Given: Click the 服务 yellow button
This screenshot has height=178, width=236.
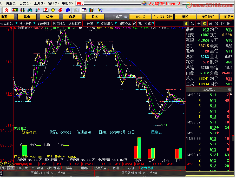Looking at the screenshot, I should pyautogui.click(x=95, y=17).
